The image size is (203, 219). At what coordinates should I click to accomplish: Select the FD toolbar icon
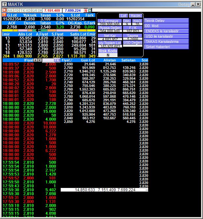pyautogui.click(x=16, y=10)
